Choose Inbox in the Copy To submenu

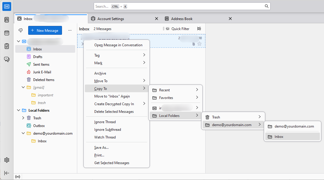click(278, 136)
